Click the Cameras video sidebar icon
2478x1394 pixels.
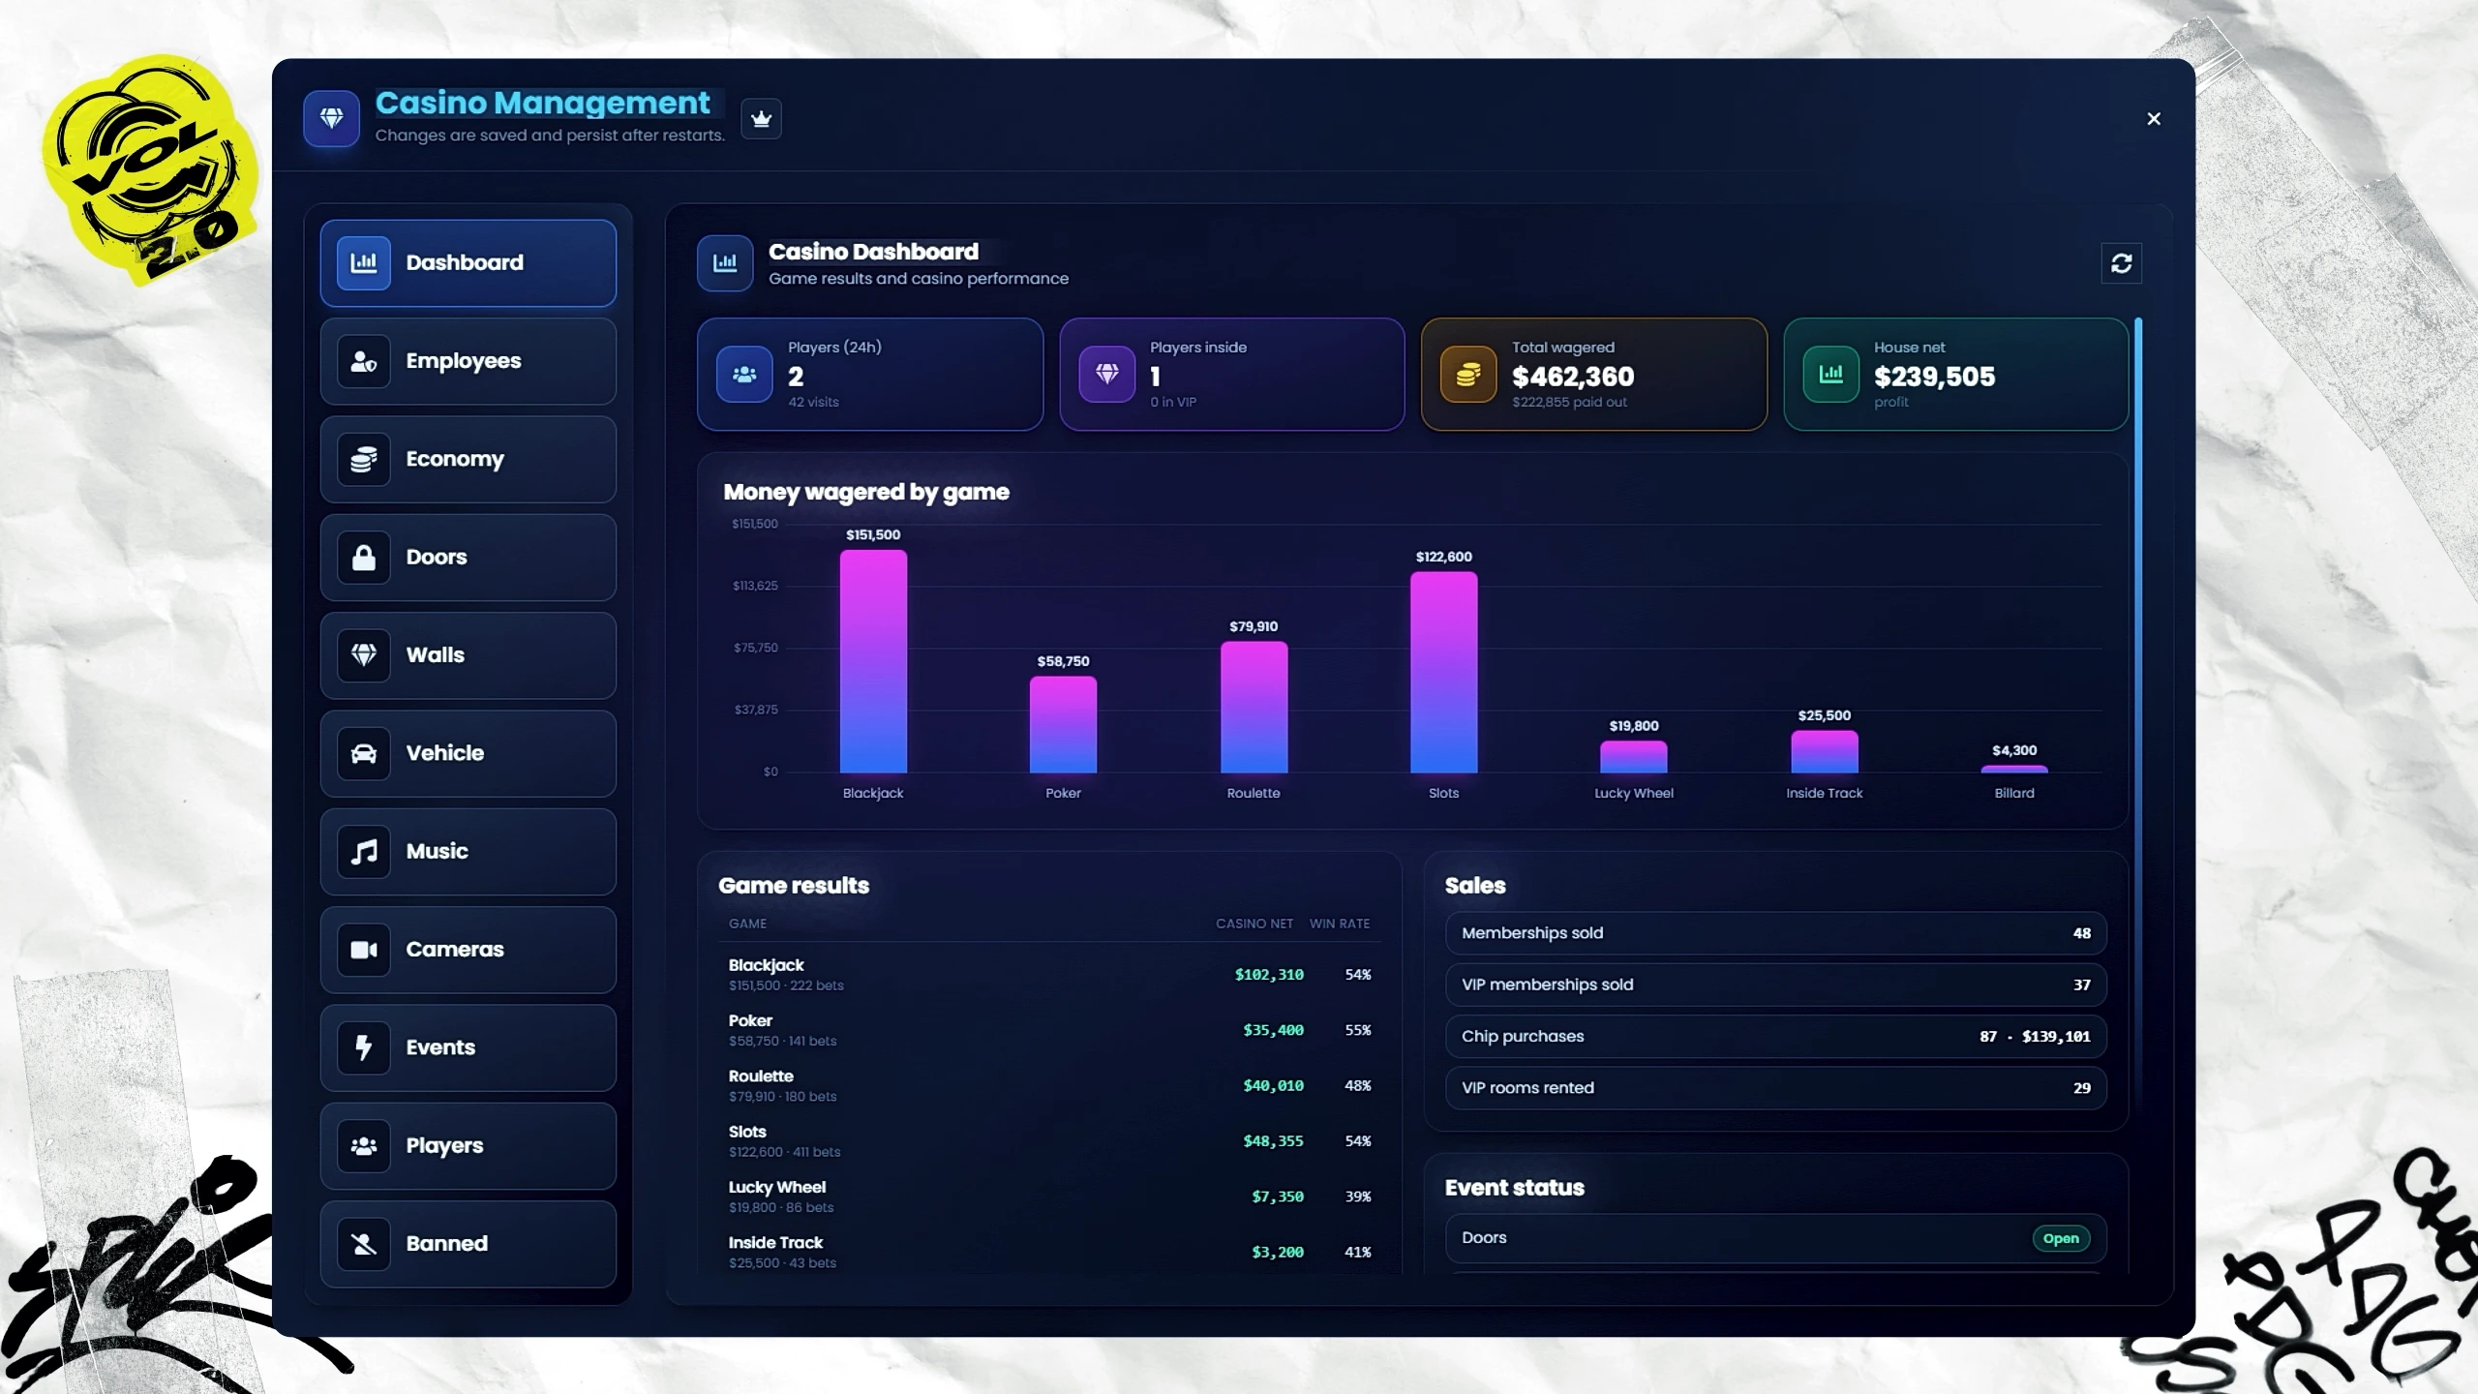[x=364, y=950]
